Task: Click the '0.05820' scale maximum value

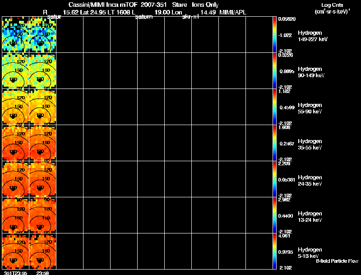Action: (x=287, y=19)
